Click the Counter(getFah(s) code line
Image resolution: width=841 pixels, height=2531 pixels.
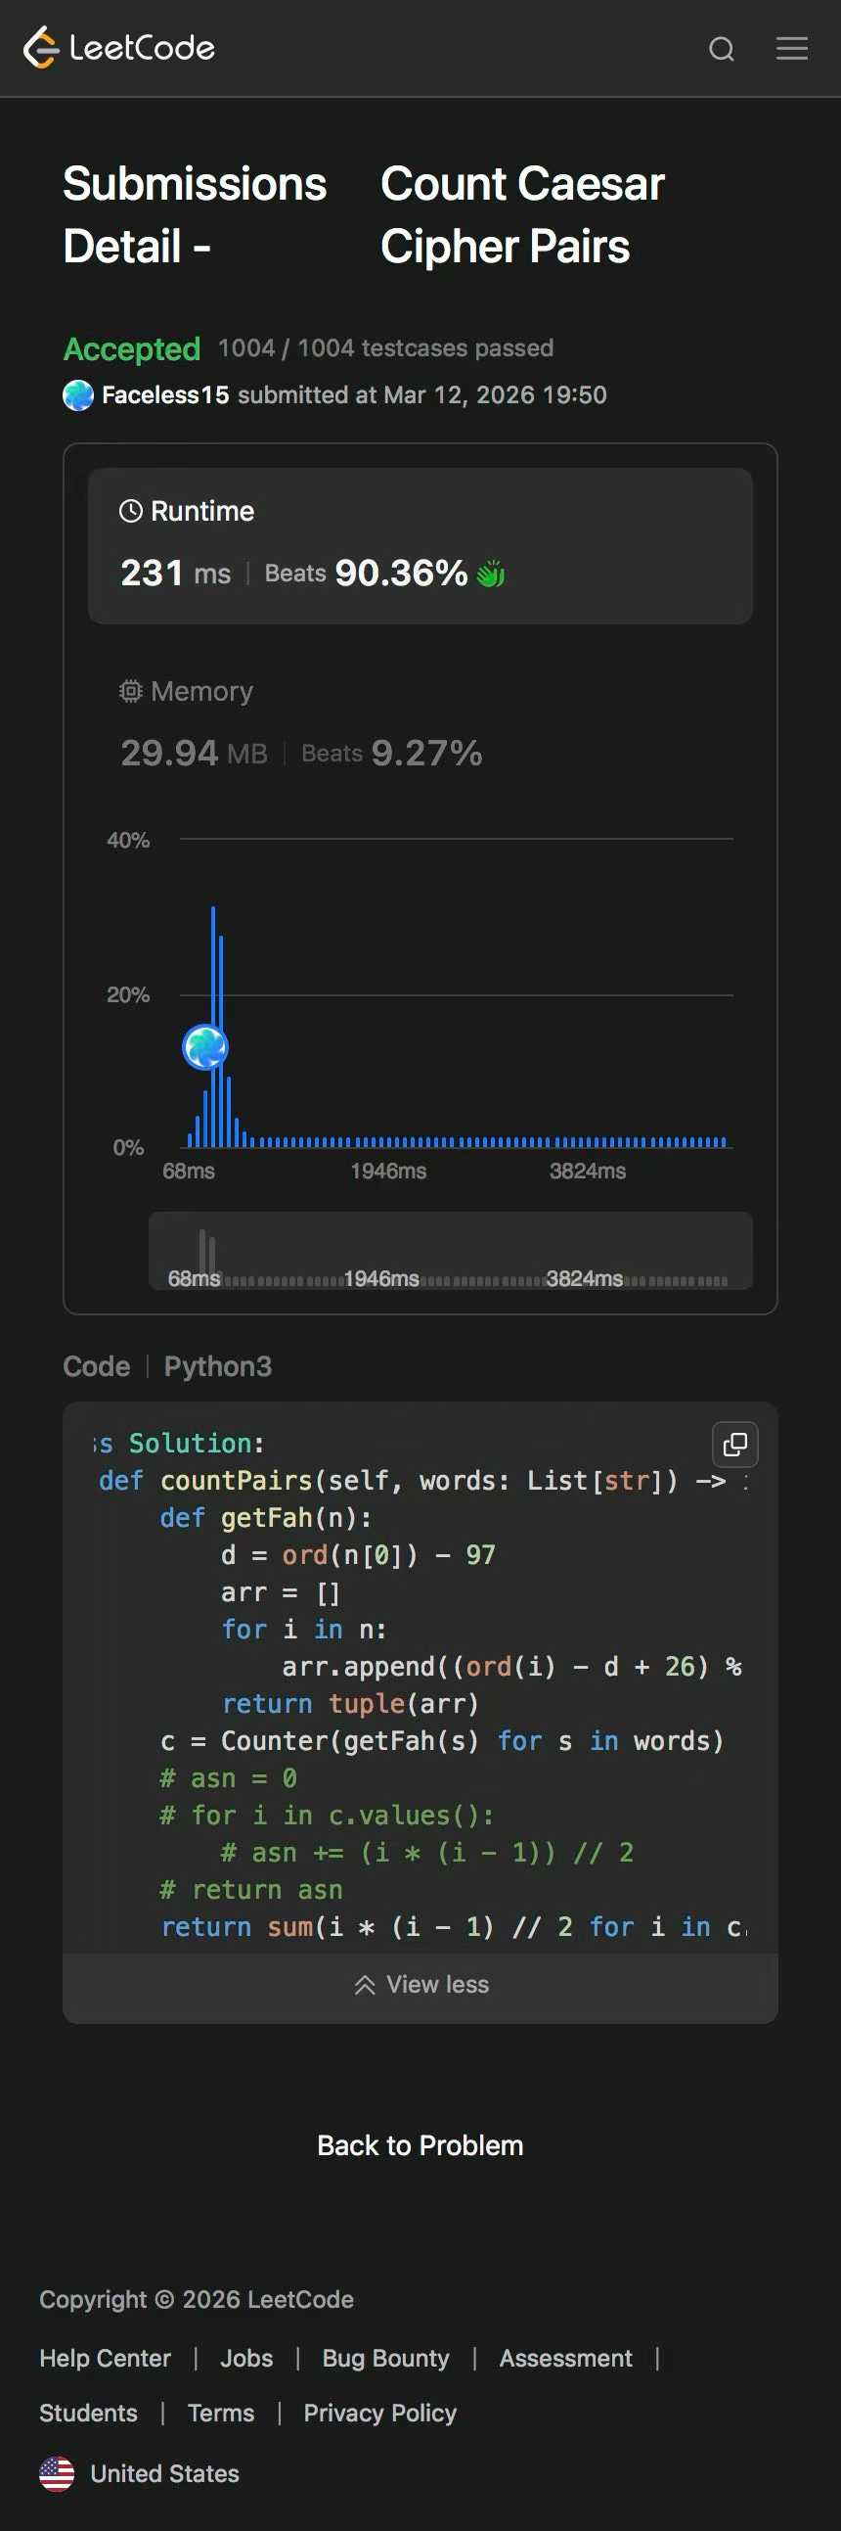(x=442, y=1740)
